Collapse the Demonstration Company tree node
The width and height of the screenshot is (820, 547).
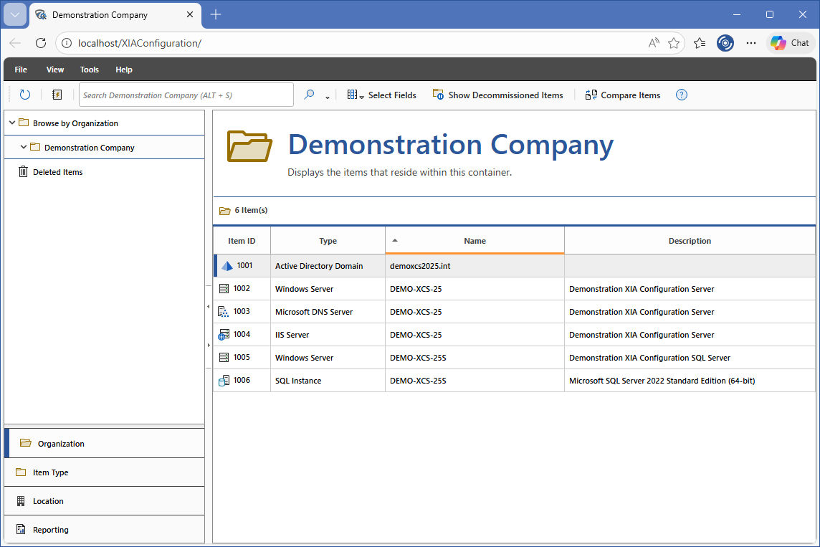click(24, 147)
